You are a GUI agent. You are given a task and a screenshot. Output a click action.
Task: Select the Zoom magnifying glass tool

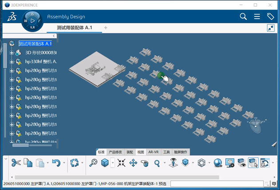coord(157,163)
